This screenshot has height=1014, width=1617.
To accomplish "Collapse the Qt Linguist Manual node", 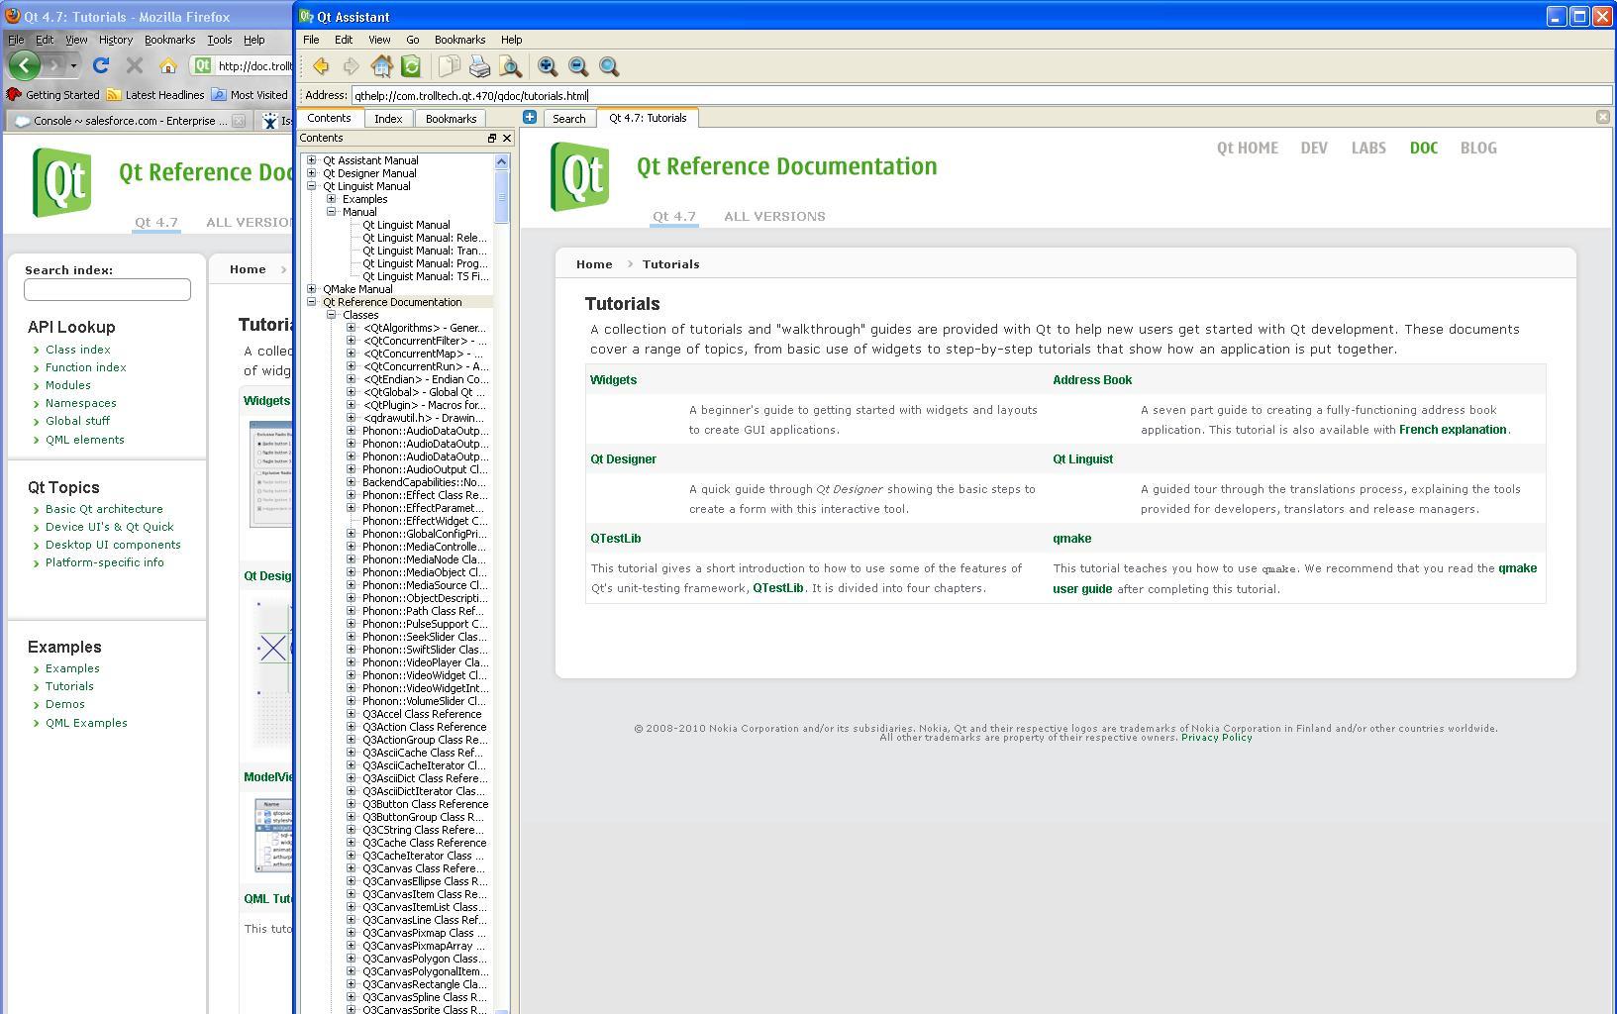I will point(312,186).
